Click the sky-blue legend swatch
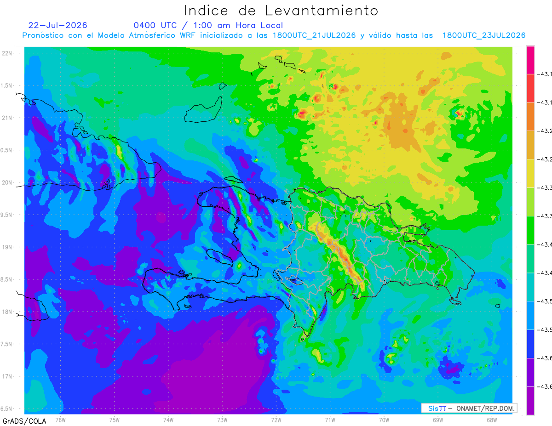The width and height of the screenshot is (552, 426). [x=530, y=316]
